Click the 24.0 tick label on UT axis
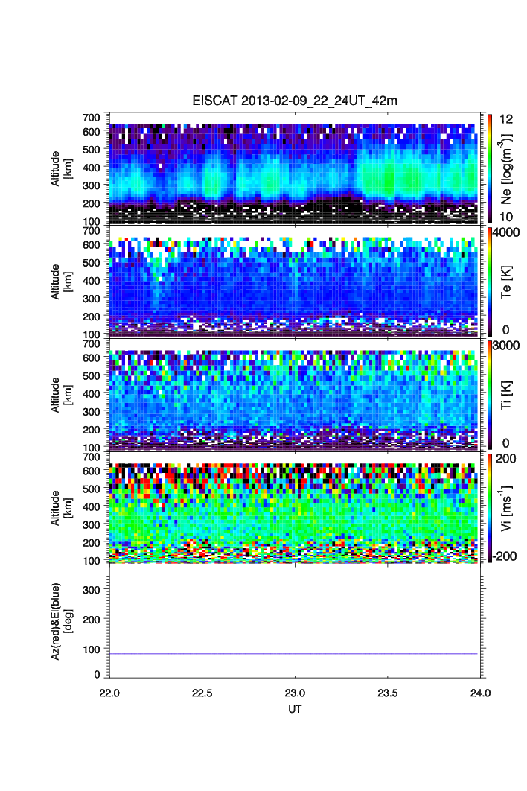This screenshot has height=791, width=527. pyautogui.click(x=480, y=693)
